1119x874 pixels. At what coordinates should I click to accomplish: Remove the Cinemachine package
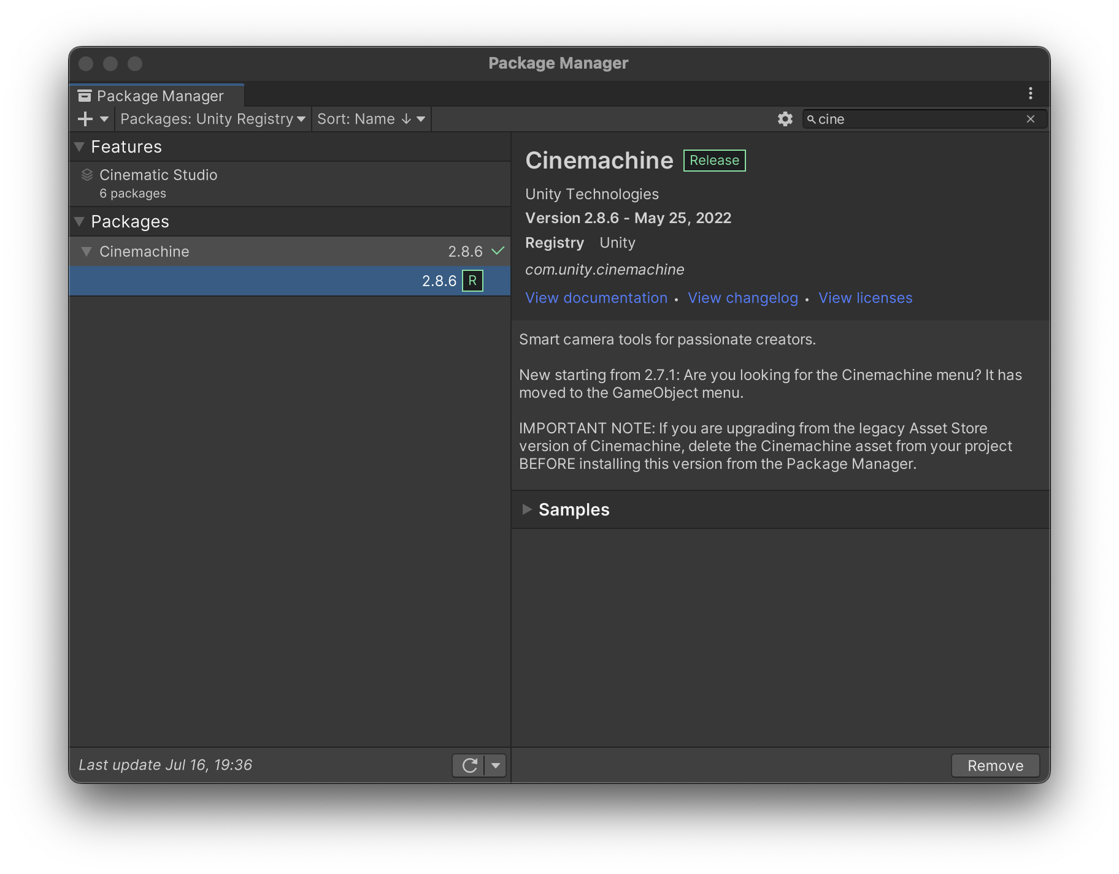coord(995,766)
